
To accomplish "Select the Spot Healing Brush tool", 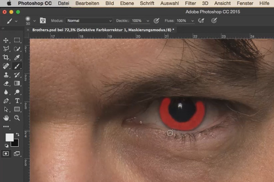I will click(6, 66).
